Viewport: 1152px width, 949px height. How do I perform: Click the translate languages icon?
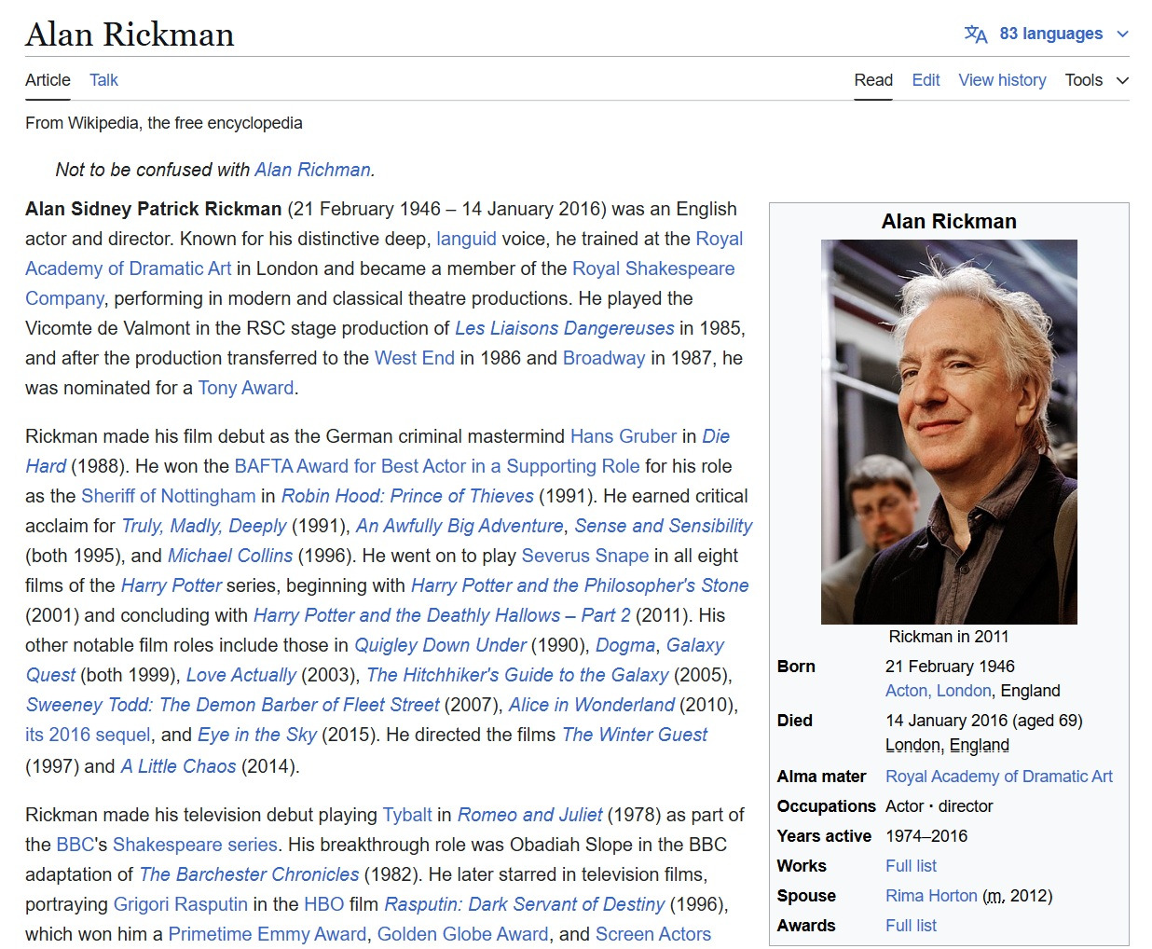[x=976, y=34]
